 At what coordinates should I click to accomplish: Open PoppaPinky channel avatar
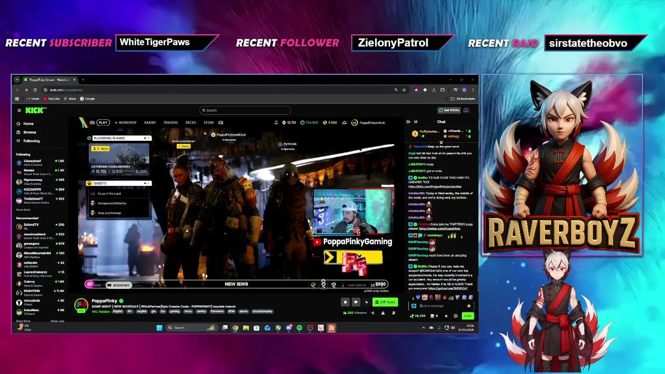point(81,305)
